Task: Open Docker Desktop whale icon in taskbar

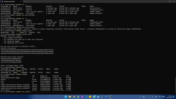Action: pos(98,97)
